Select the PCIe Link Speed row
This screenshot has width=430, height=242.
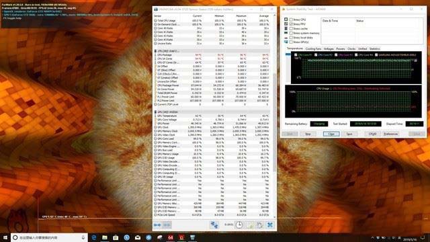tap(212, 215)
